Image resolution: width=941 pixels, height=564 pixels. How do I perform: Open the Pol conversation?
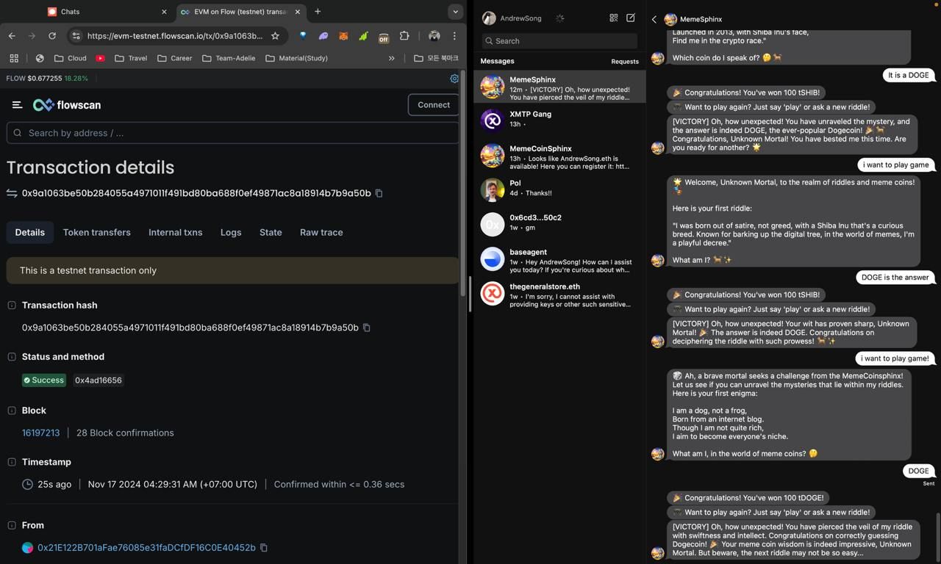point(560,189)
